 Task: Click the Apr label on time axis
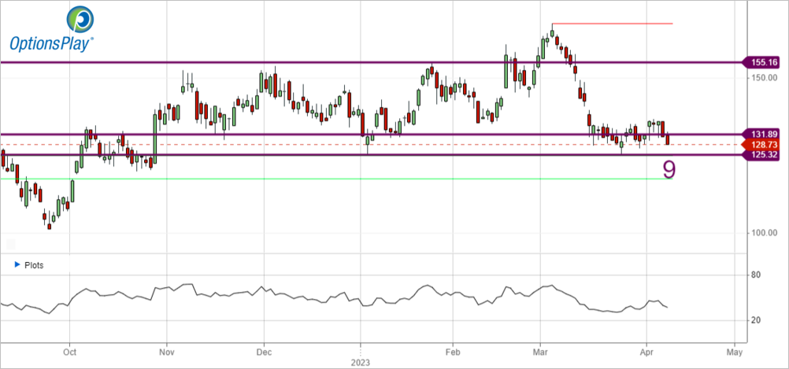tap(646, 352)
